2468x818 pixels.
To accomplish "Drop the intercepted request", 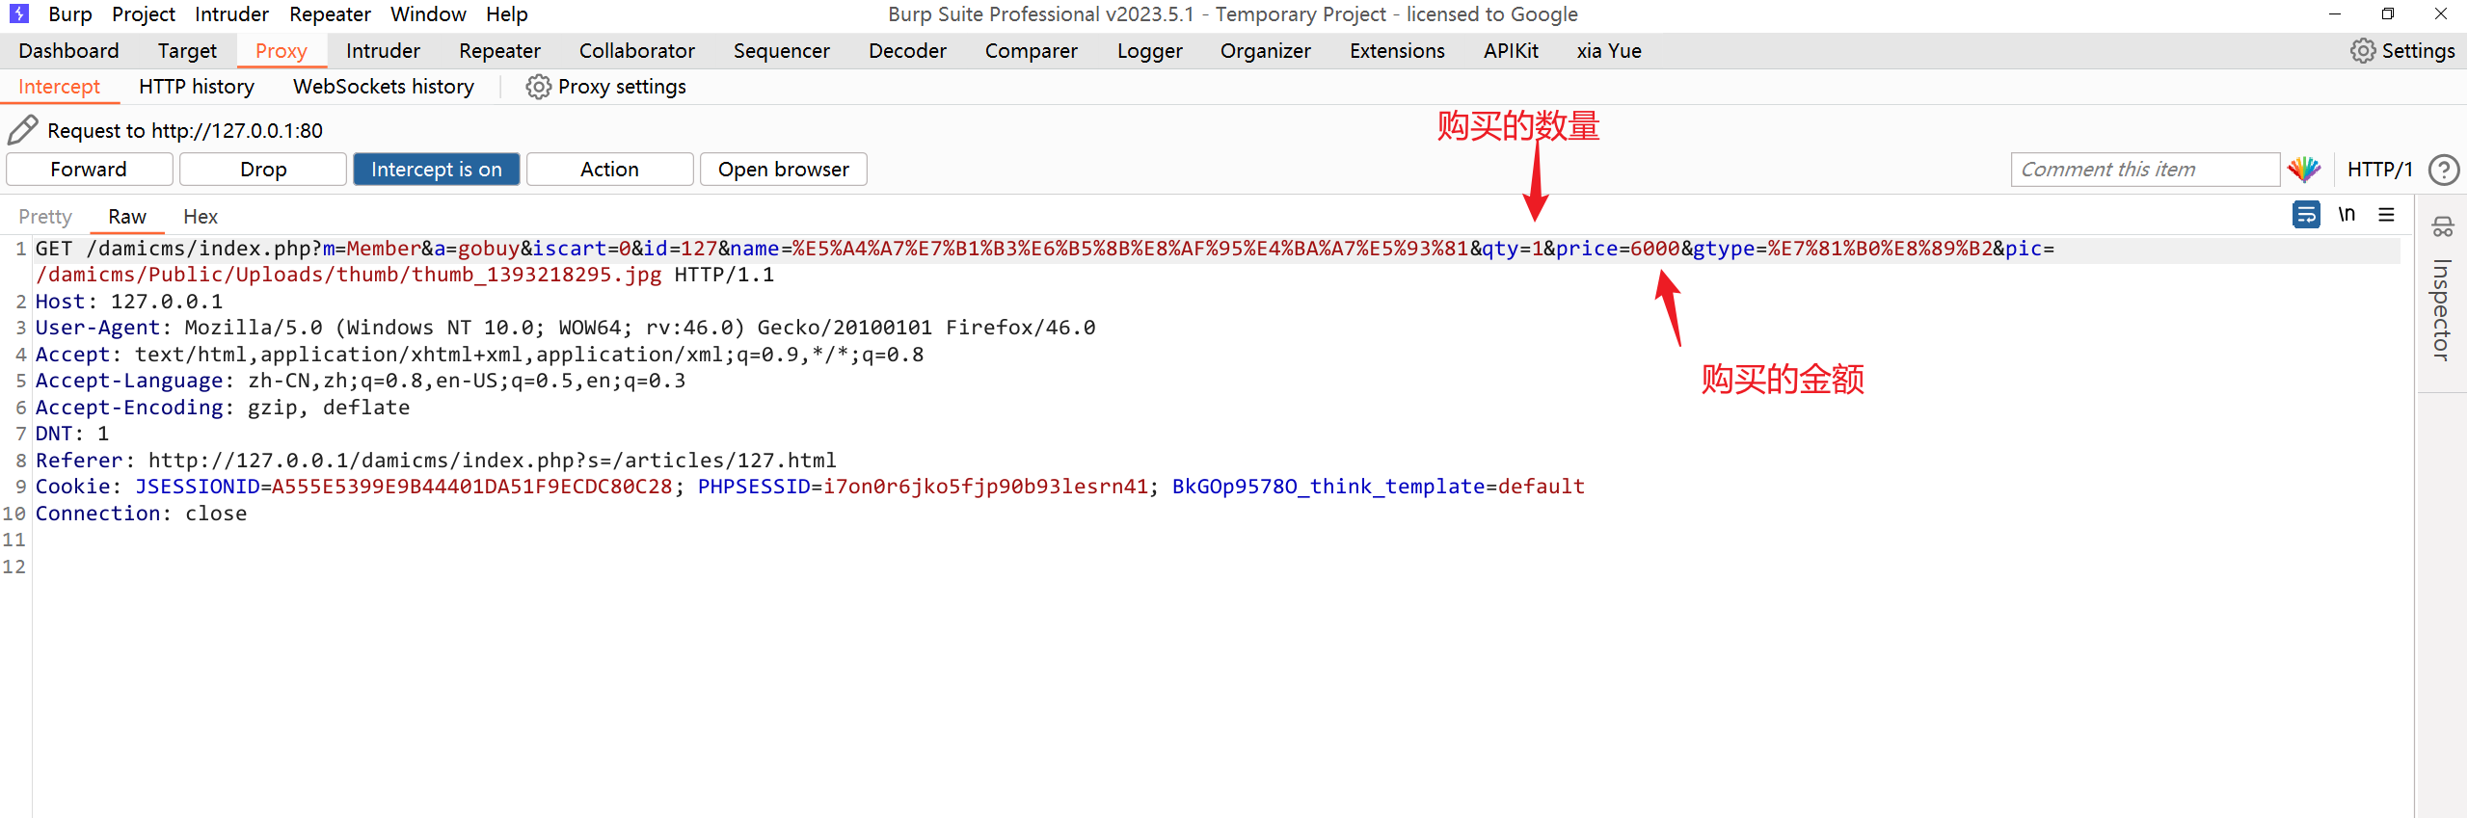I will click(x=263, y=169).
